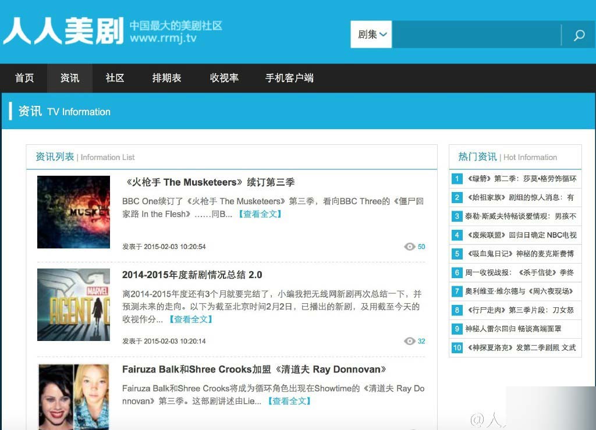This screenshot has width=596, height=430.
Task: Click the timestamp 2015-02-03 10:20:14
Action: tap(175, 341)
